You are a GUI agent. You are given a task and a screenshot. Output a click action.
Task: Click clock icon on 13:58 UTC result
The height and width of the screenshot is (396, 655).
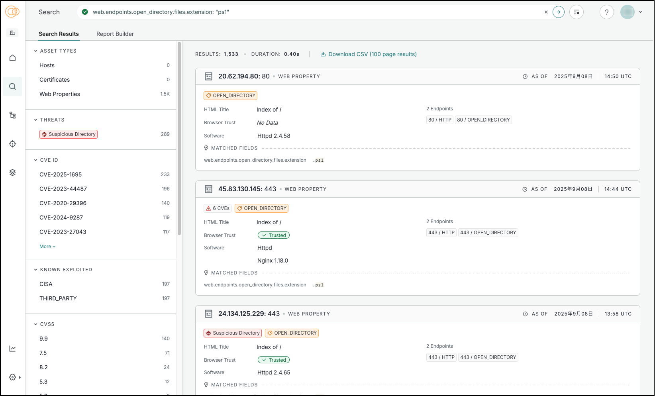click(525, 314)
